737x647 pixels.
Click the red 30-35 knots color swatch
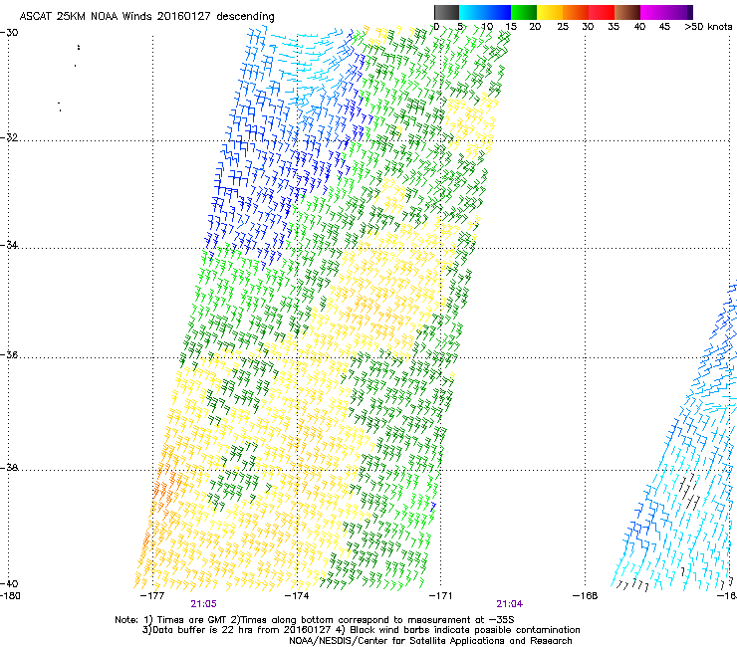pos(602,12)
